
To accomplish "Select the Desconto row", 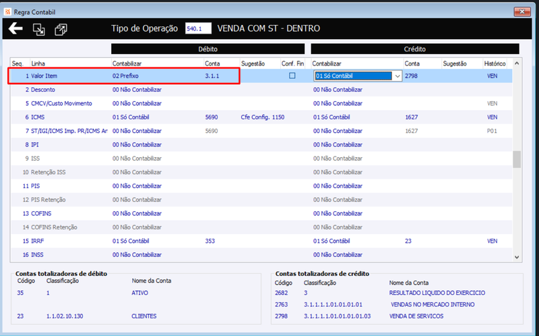I will 261,90.
